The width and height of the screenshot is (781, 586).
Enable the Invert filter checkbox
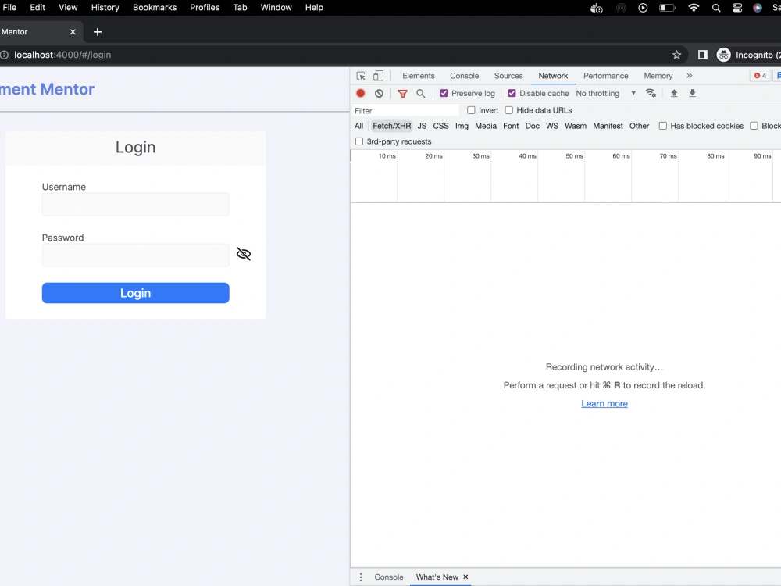471,110
